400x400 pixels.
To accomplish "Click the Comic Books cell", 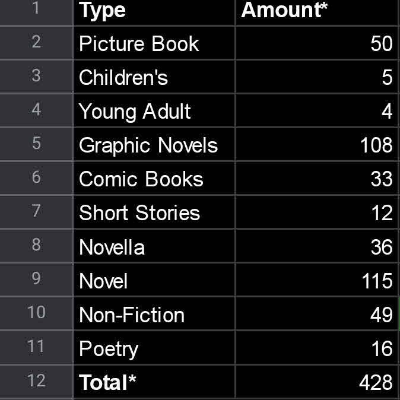I will [153, 179].
